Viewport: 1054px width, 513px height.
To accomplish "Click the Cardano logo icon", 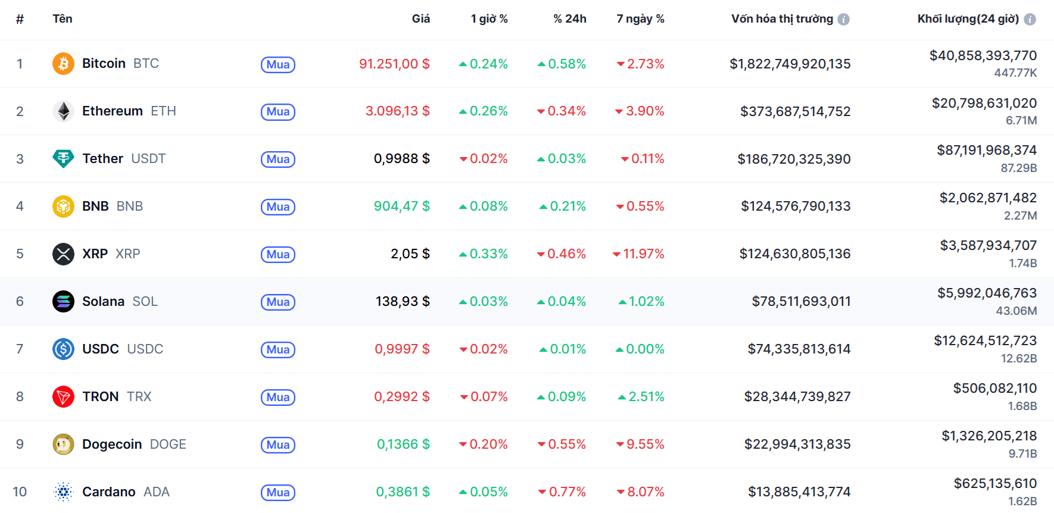I will [x=63, y=492].
